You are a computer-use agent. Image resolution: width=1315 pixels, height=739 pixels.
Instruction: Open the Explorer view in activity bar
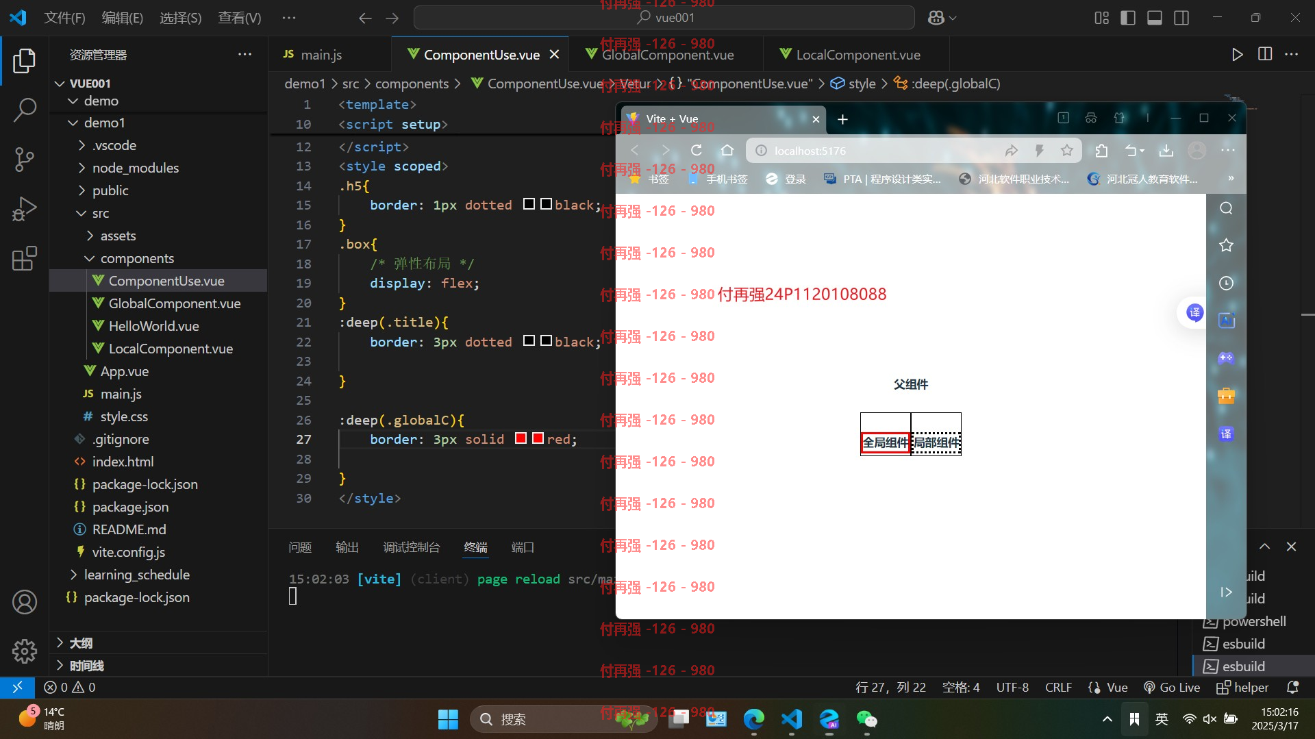coord(25,61)
